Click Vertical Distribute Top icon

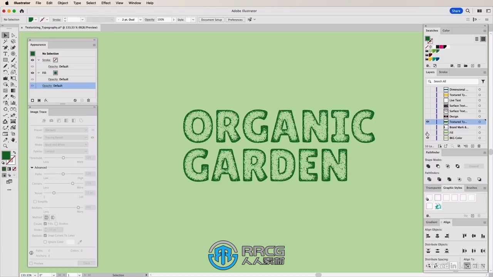[x=428, y=251]
